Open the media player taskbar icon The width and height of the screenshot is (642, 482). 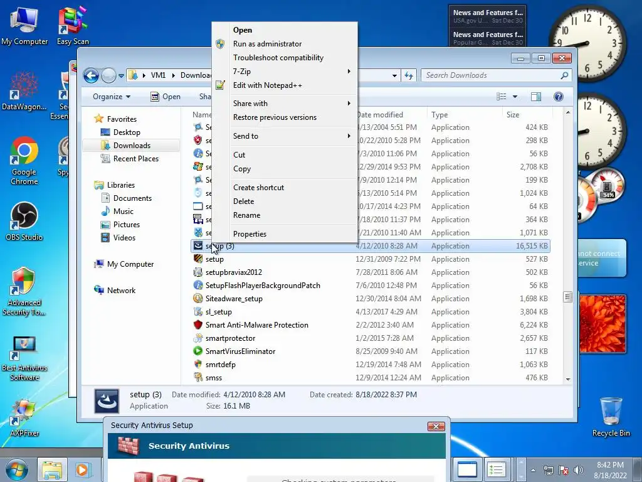pyautogui.click(x=82, y=469)
